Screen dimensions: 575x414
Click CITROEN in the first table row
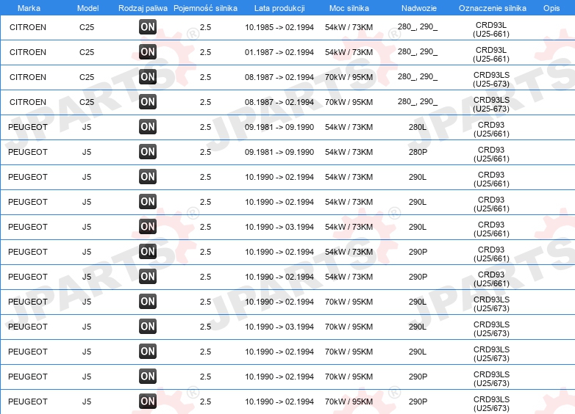[x=28, y=27]
